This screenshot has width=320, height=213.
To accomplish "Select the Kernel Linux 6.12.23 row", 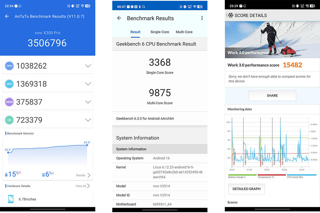I will point(160,172).
